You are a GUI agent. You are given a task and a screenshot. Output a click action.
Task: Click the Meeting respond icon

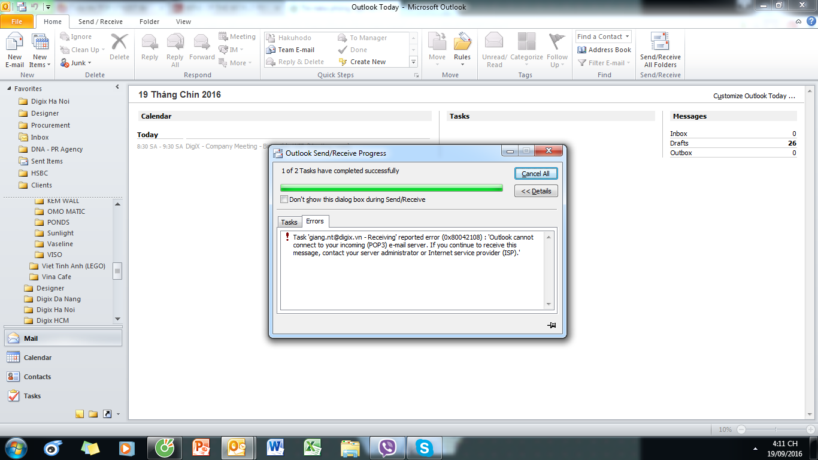pyautogui.click(x=237, y=37)
